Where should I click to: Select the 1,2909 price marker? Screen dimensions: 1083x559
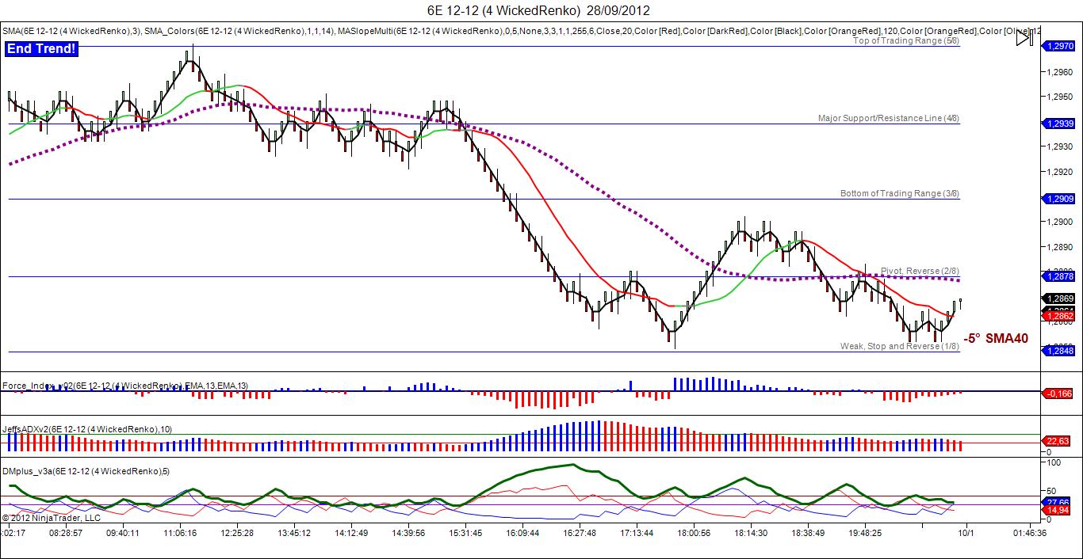click(1058, 199)
